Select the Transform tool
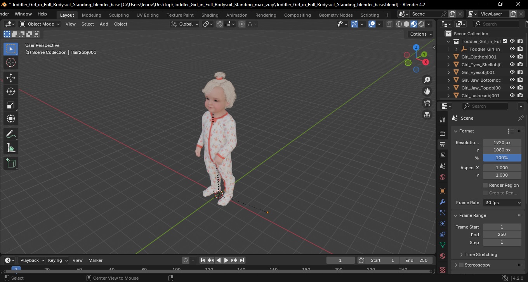Screen dimensions: 528x282 [x=11, y=119]
